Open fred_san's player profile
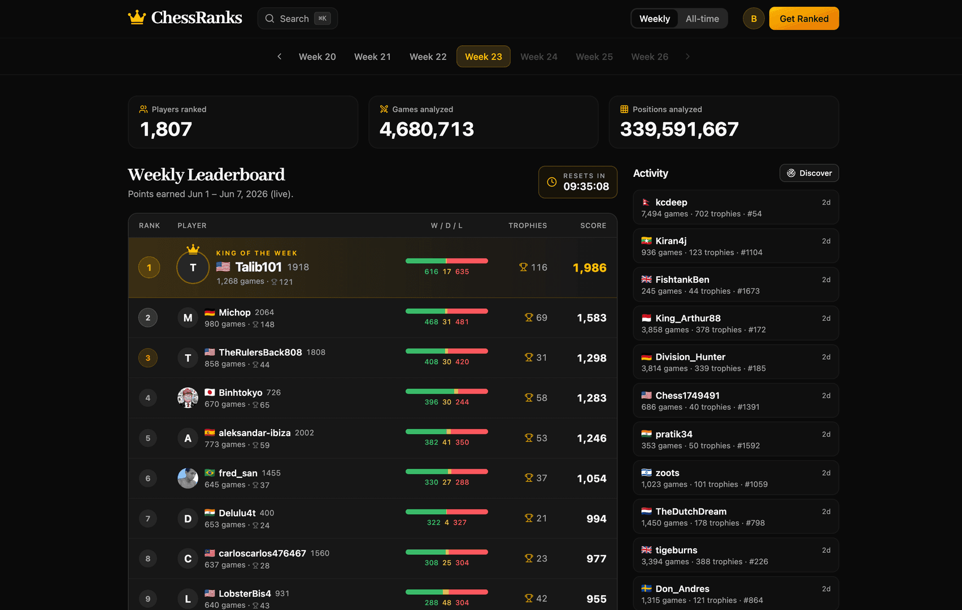This screenshot has width=962, height=610. (x=238, y=473)
